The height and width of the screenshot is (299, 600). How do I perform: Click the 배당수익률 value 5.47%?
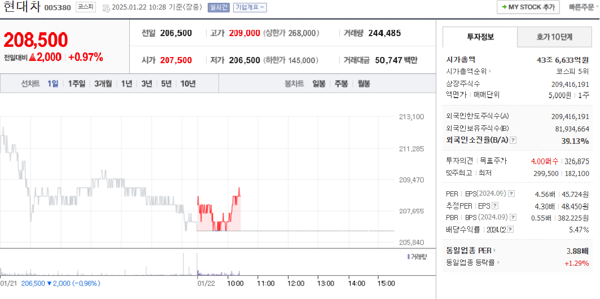point(579,230)
